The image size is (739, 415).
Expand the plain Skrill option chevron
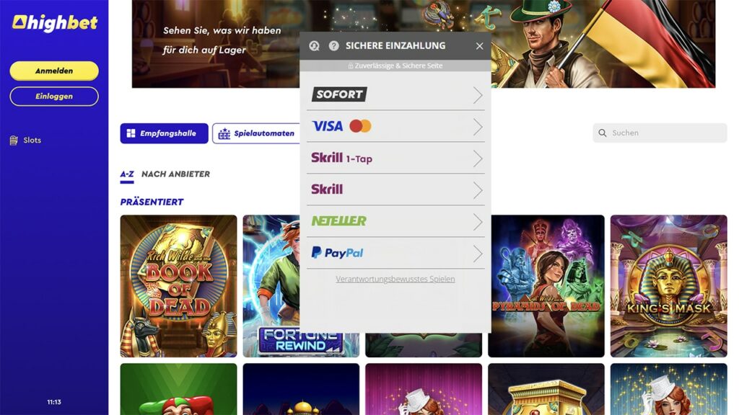click(478, 190)
